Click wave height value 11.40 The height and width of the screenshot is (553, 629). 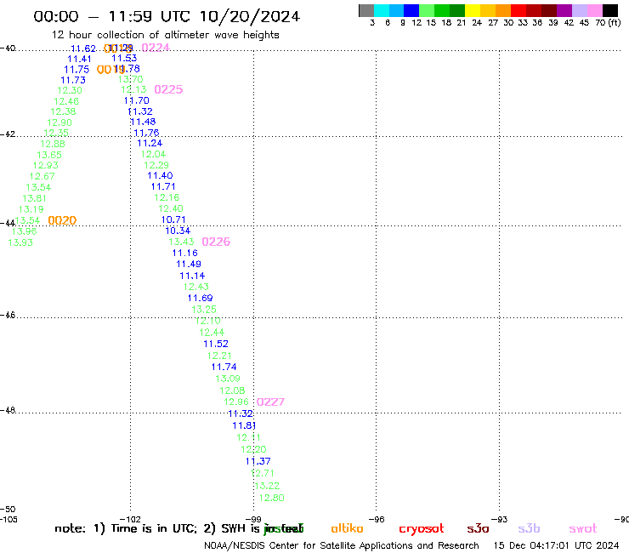(x=160, y=175)
